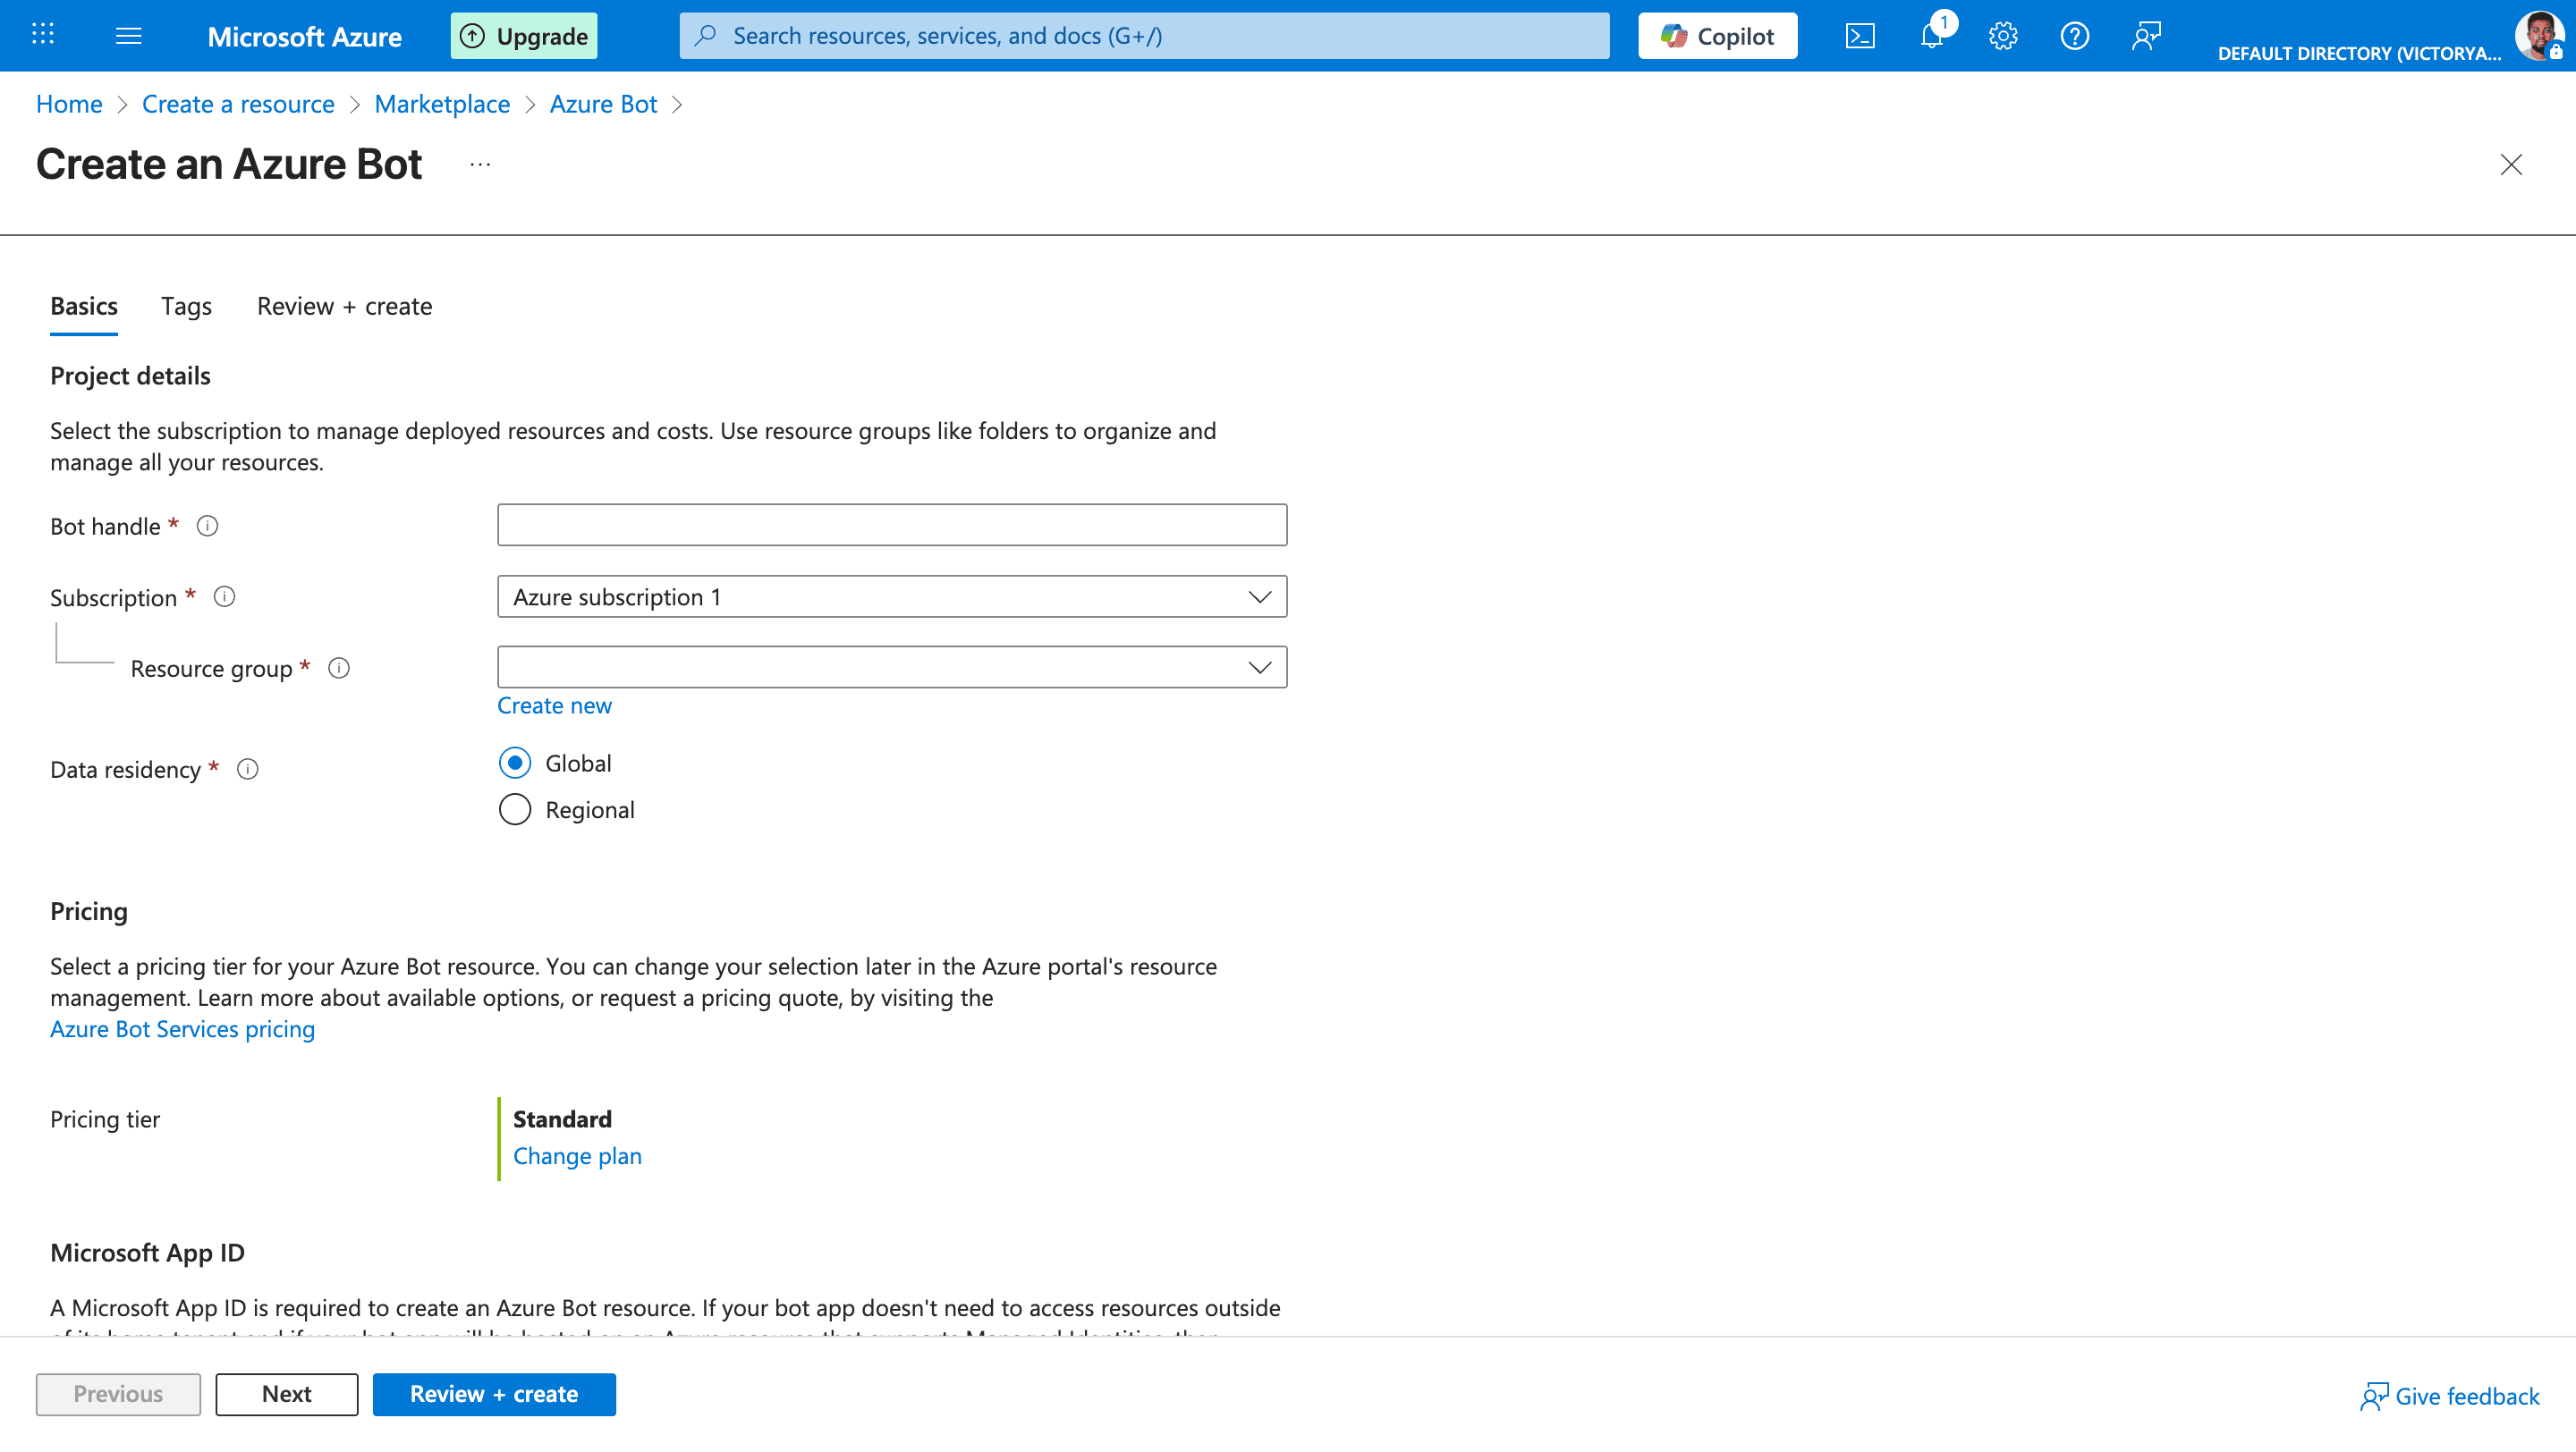Screen dimensions: 2576x1452
Task: Show Resource group info tooltip icon
Action: [340, 668]
